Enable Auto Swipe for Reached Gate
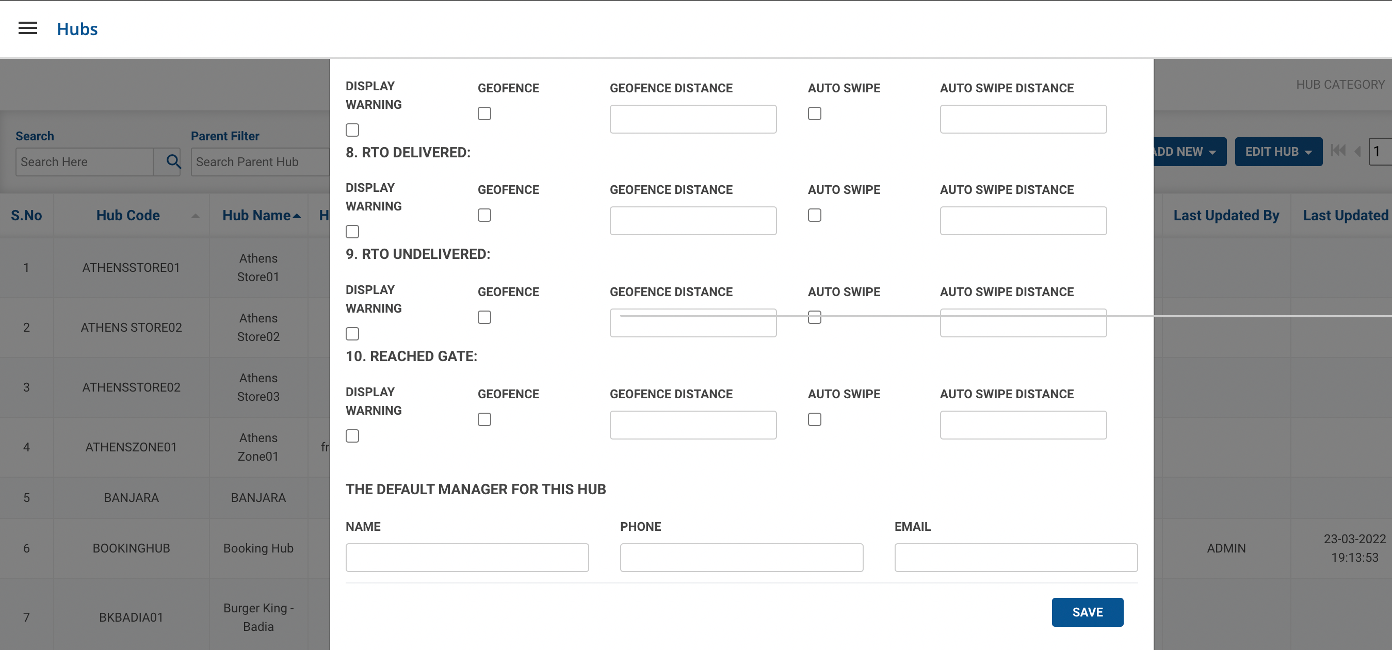Screen dimensions: 1392x650 (x=814, y=419)
